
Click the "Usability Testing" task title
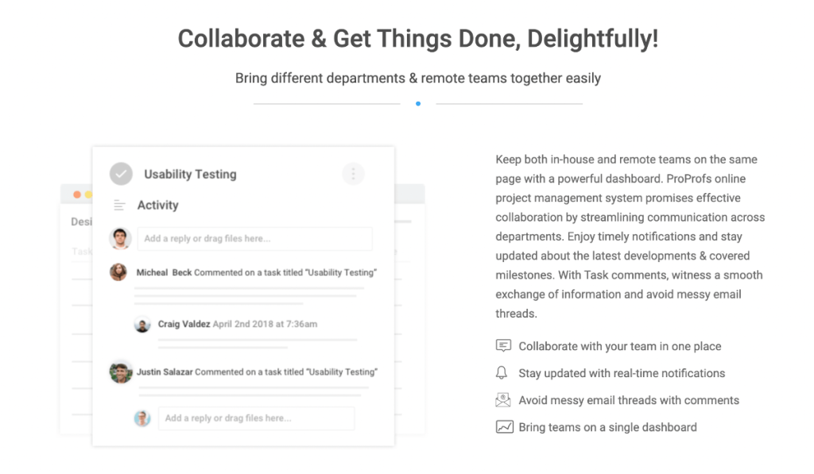[190, 174]
